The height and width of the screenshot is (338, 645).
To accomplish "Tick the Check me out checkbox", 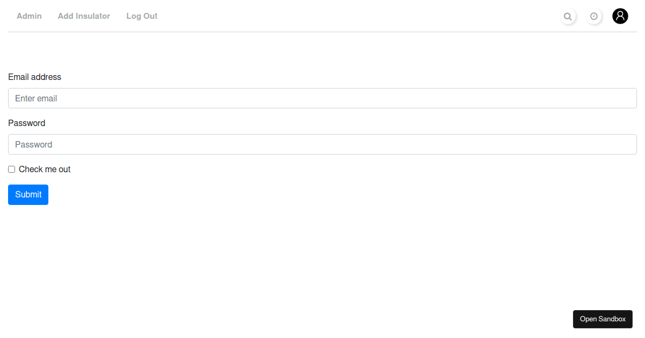I will coord(12,170).
